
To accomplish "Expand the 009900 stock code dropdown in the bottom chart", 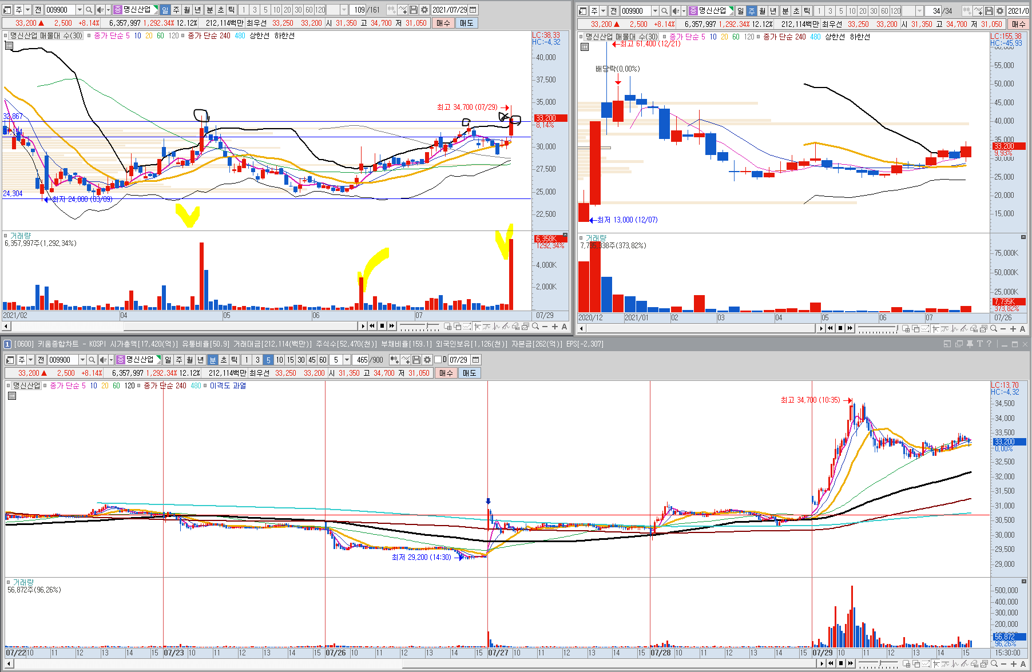I will pos(82,360).
